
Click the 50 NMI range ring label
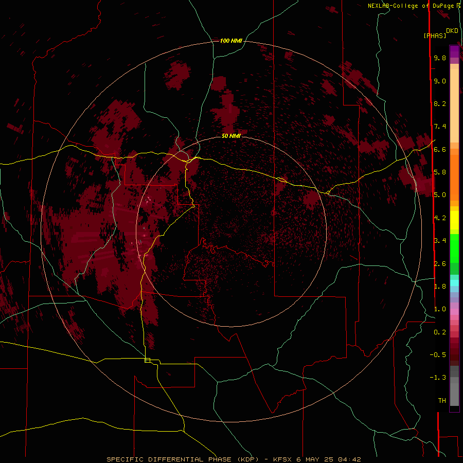point(231,136)
